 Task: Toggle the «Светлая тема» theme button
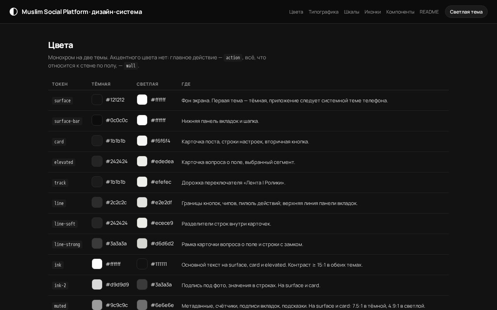pyautogui.click(x=466, y=12)
